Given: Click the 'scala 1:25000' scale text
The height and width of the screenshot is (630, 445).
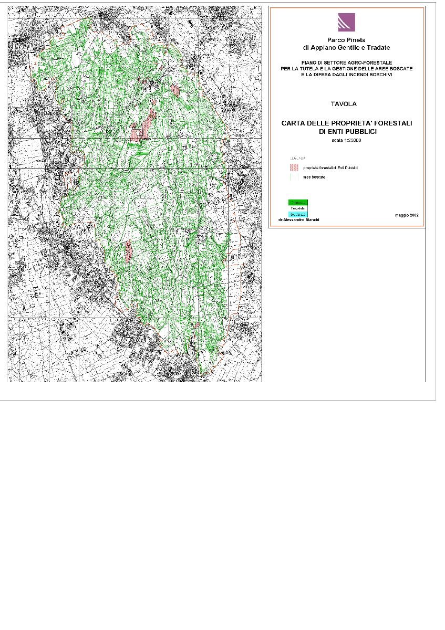Looking at the screenshot, I should tap(346, 141).
